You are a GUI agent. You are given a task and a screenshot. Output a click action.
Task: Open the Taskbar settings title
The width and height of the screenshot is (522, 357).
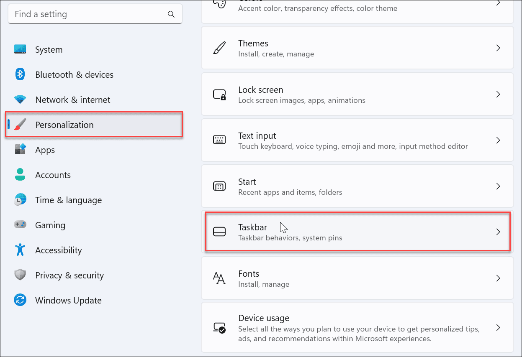coord(252,227)
